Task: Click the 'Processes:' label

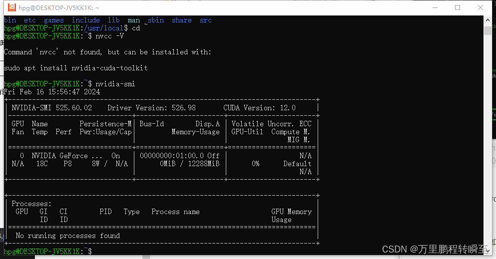Action: [x=31, y=204]
